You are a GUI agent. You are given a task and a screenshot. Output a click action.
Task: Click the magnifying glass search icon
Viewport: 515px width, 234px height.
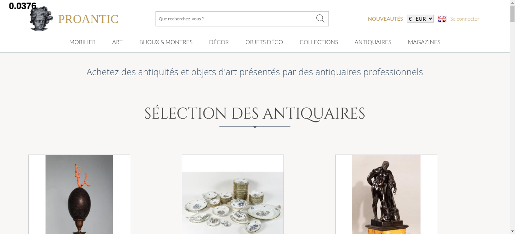click(320, 19)
